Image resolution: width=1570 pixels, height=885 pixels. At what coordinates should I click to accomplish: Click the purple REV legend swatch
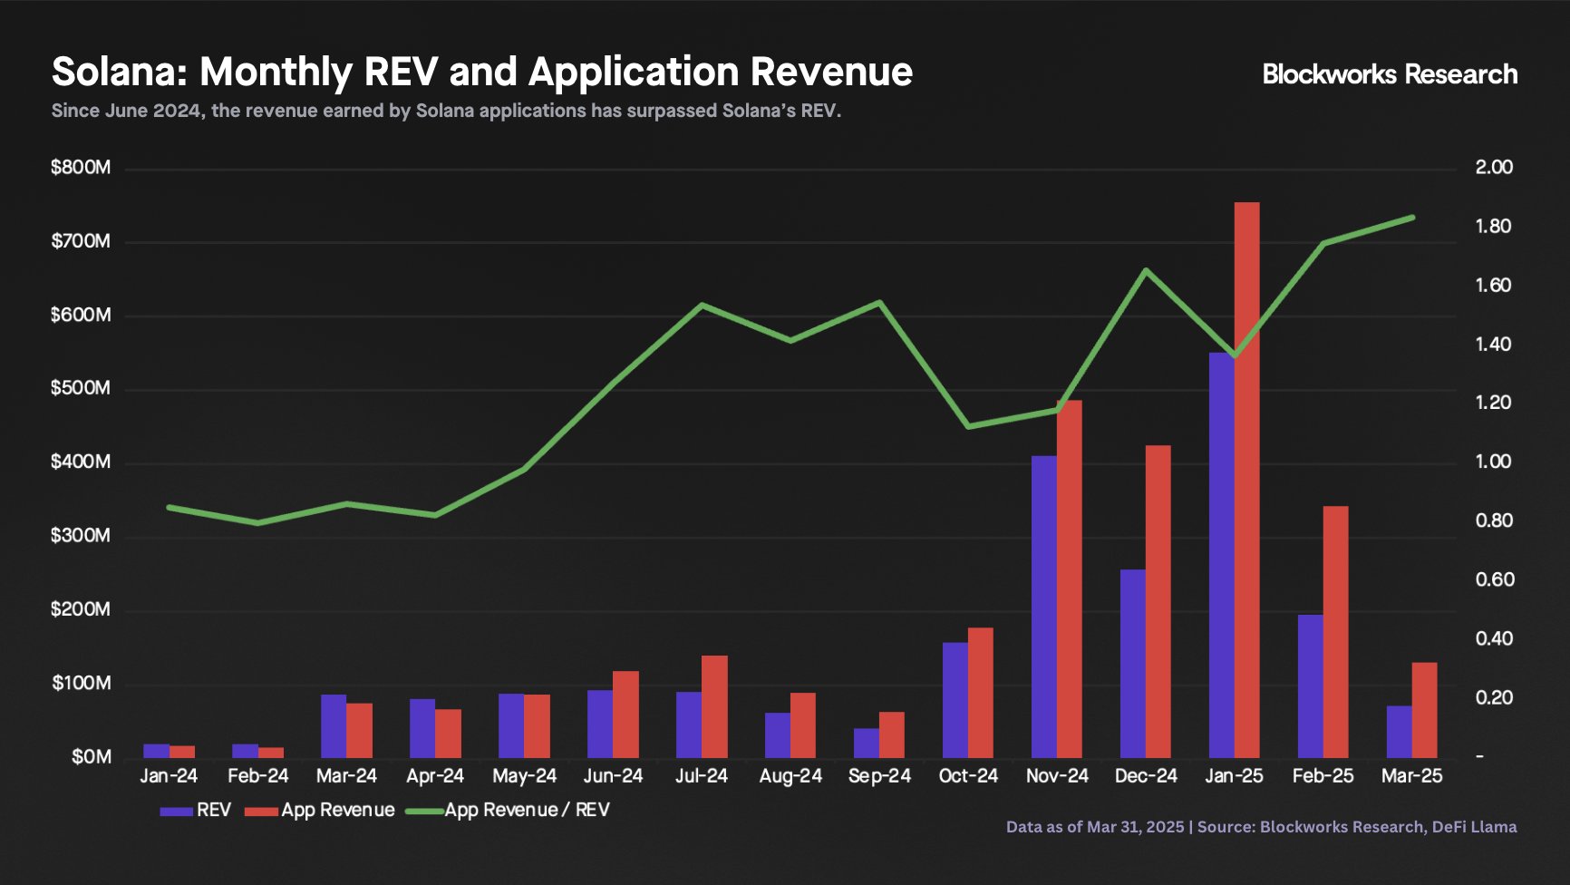tap(176, 811)
